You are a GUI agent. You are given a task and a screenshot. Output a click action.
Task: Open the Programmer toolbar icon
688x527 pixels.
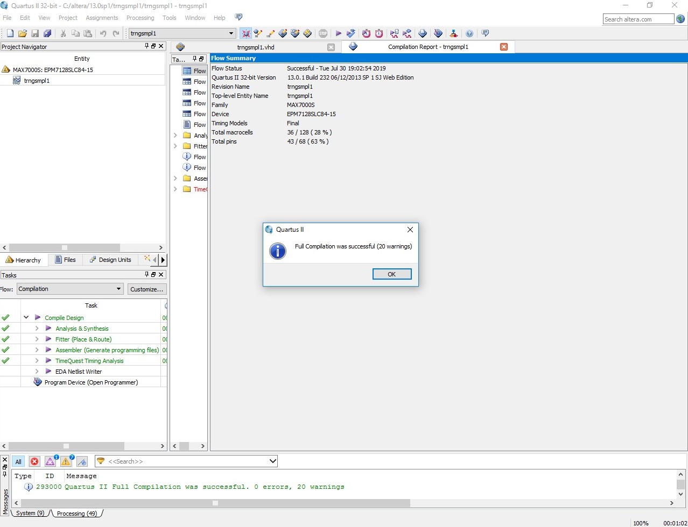438,33
